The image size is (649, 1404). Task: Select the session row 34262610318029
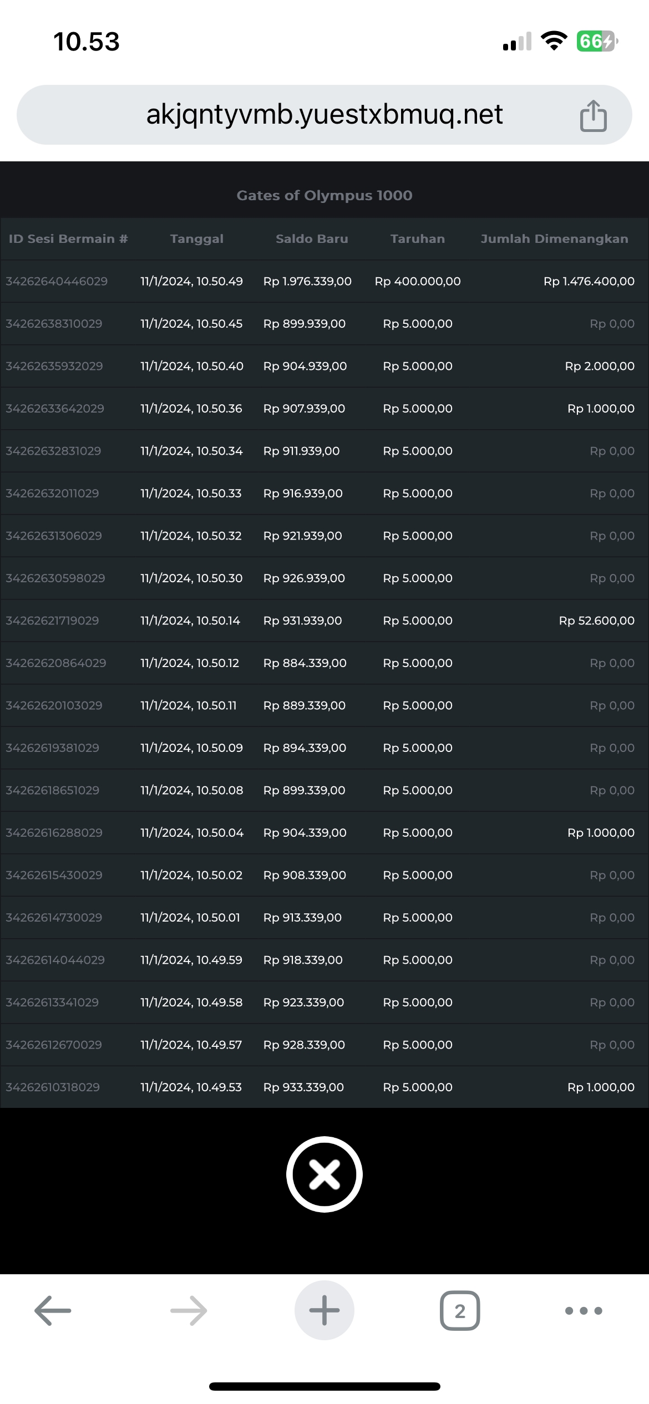click(53, 1087)
